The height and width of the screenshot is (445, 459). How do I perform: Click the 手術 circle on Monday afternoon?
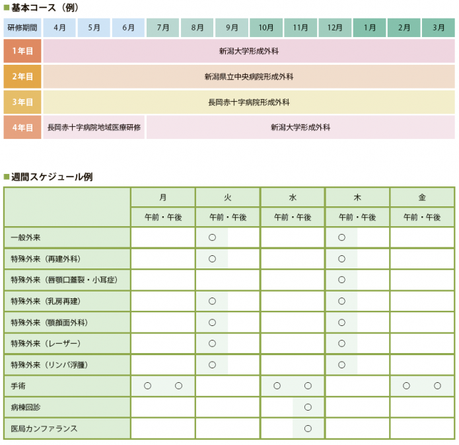click(178, 385)
